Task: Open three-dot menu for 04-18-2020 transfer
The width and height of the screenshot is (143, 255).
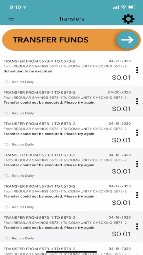Action: (x=137, y=164)
